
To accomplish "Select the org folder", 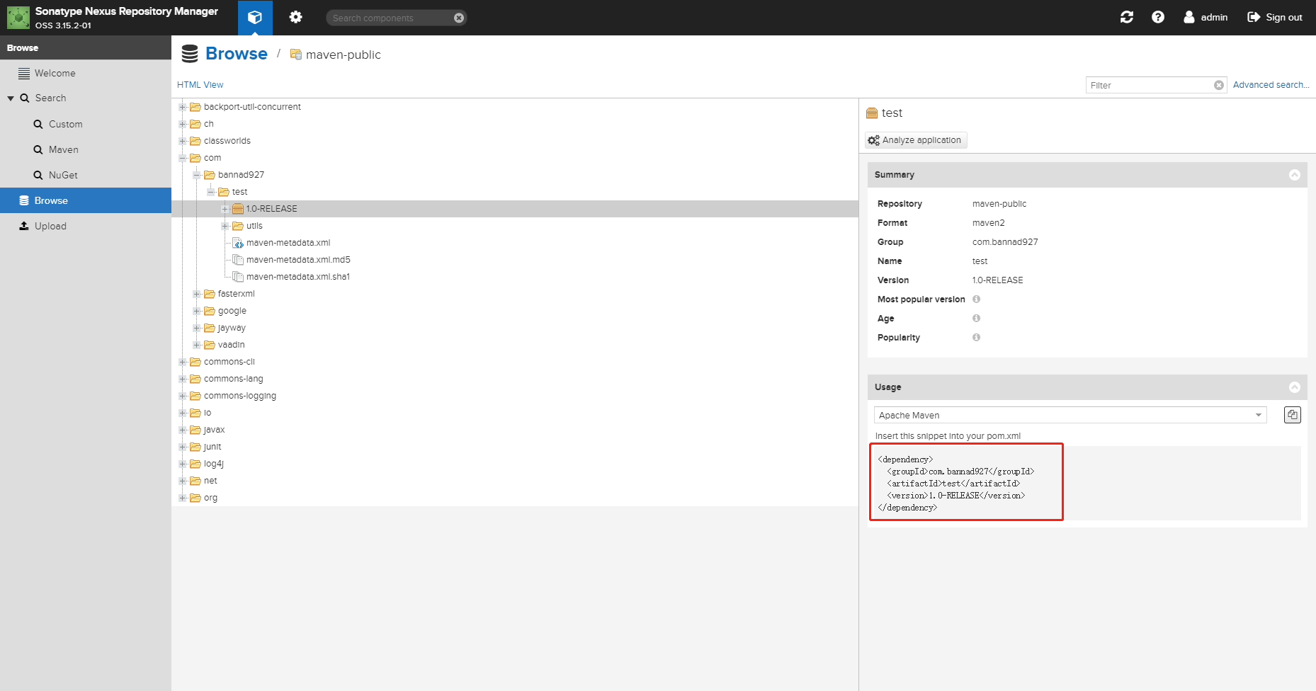I will [x=210, y=498].
